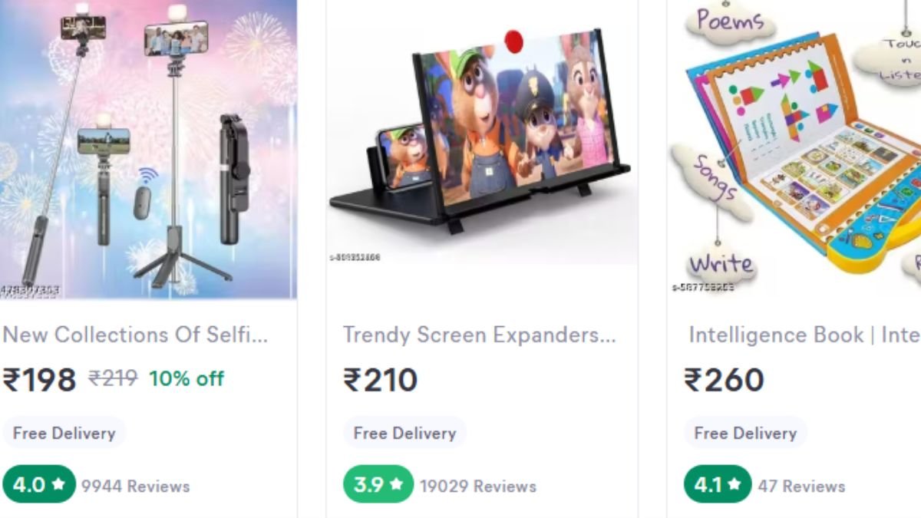Screen dimensions: 921x518
Task: Click the ₹198 price
Action: pos(39,380)
